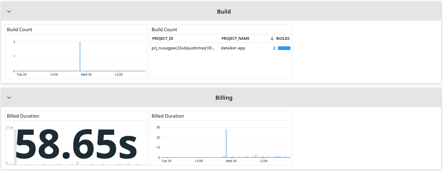Click Wed 30 label on Build Count chart
This screenshot has height=171, width=443.
(86, 74)
